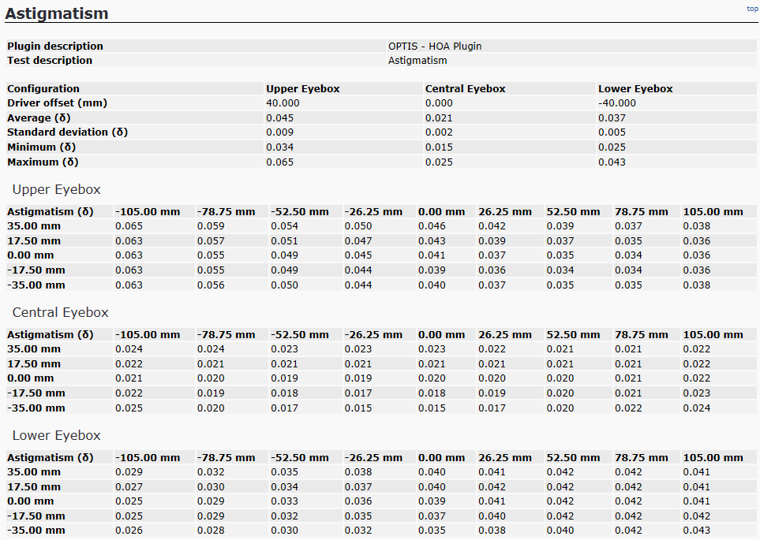760x540 pixels.
Task: Click the 'Configuration' table header cell
Action: (43, 89)
